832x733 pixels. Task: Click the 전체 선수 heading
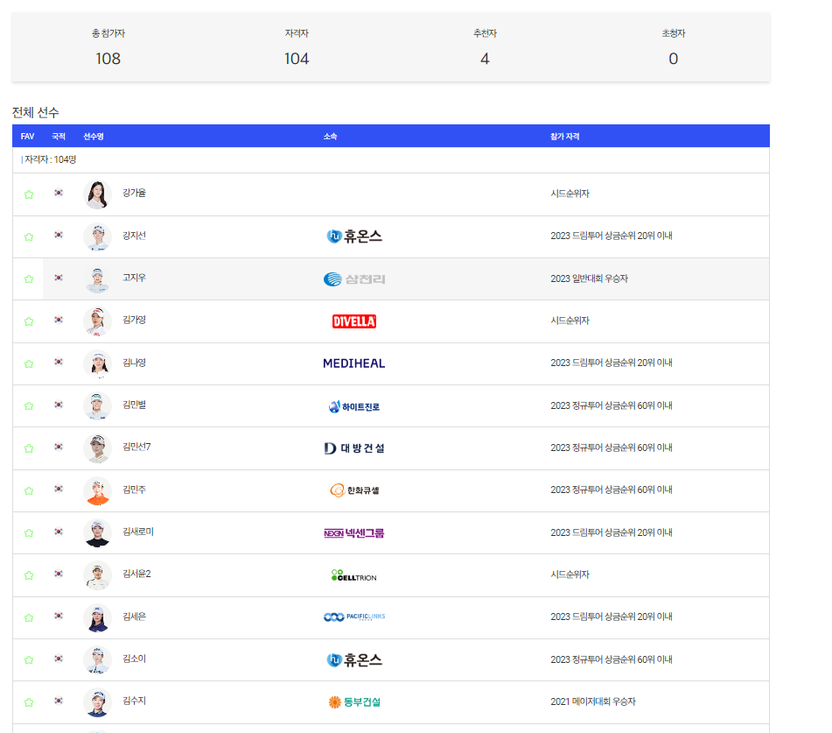click(36, 113)
